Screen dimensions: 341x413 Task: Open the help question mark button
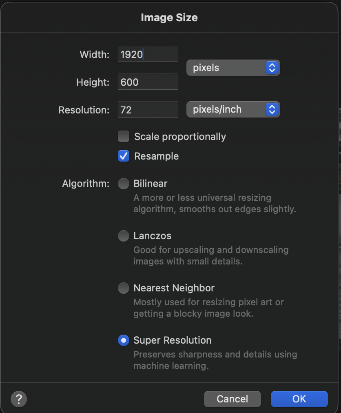coord(19,399)
